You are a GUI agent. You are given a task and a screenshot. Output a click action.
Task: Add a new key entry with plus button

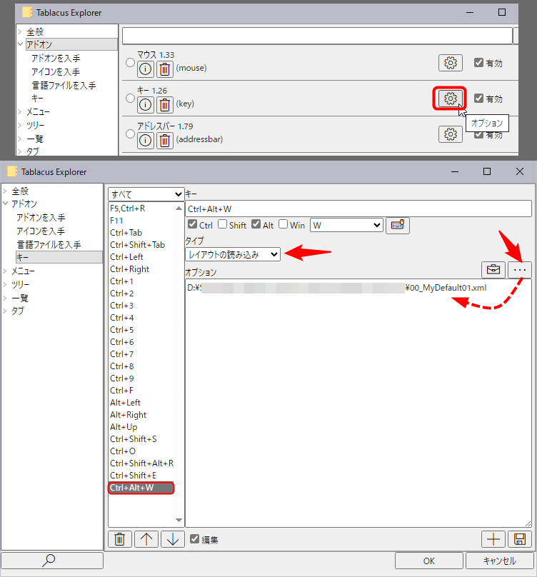[x=493, y=539]
